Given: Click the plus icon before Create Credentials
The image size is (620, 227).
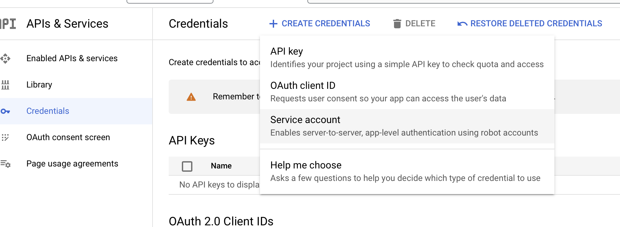Looking at the screenshot, I should click(273, 23).
